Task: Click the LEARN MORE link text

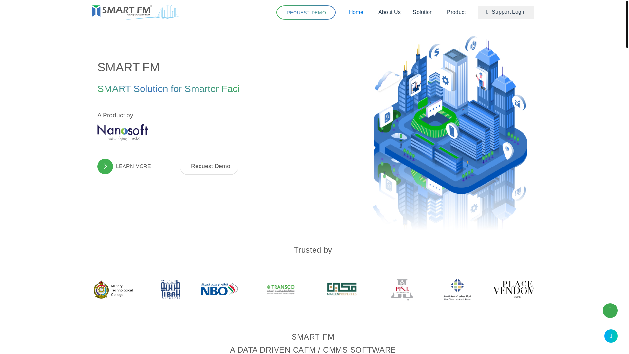Action: (133, 167)
